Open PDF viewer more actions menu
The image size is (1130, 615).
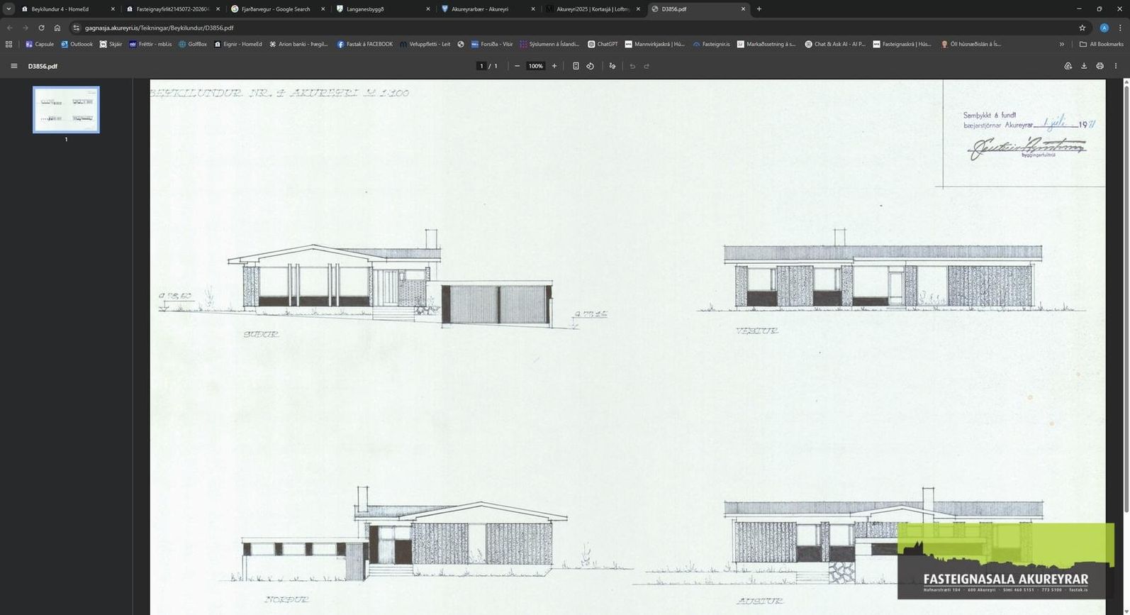(x=1116, y=66)
